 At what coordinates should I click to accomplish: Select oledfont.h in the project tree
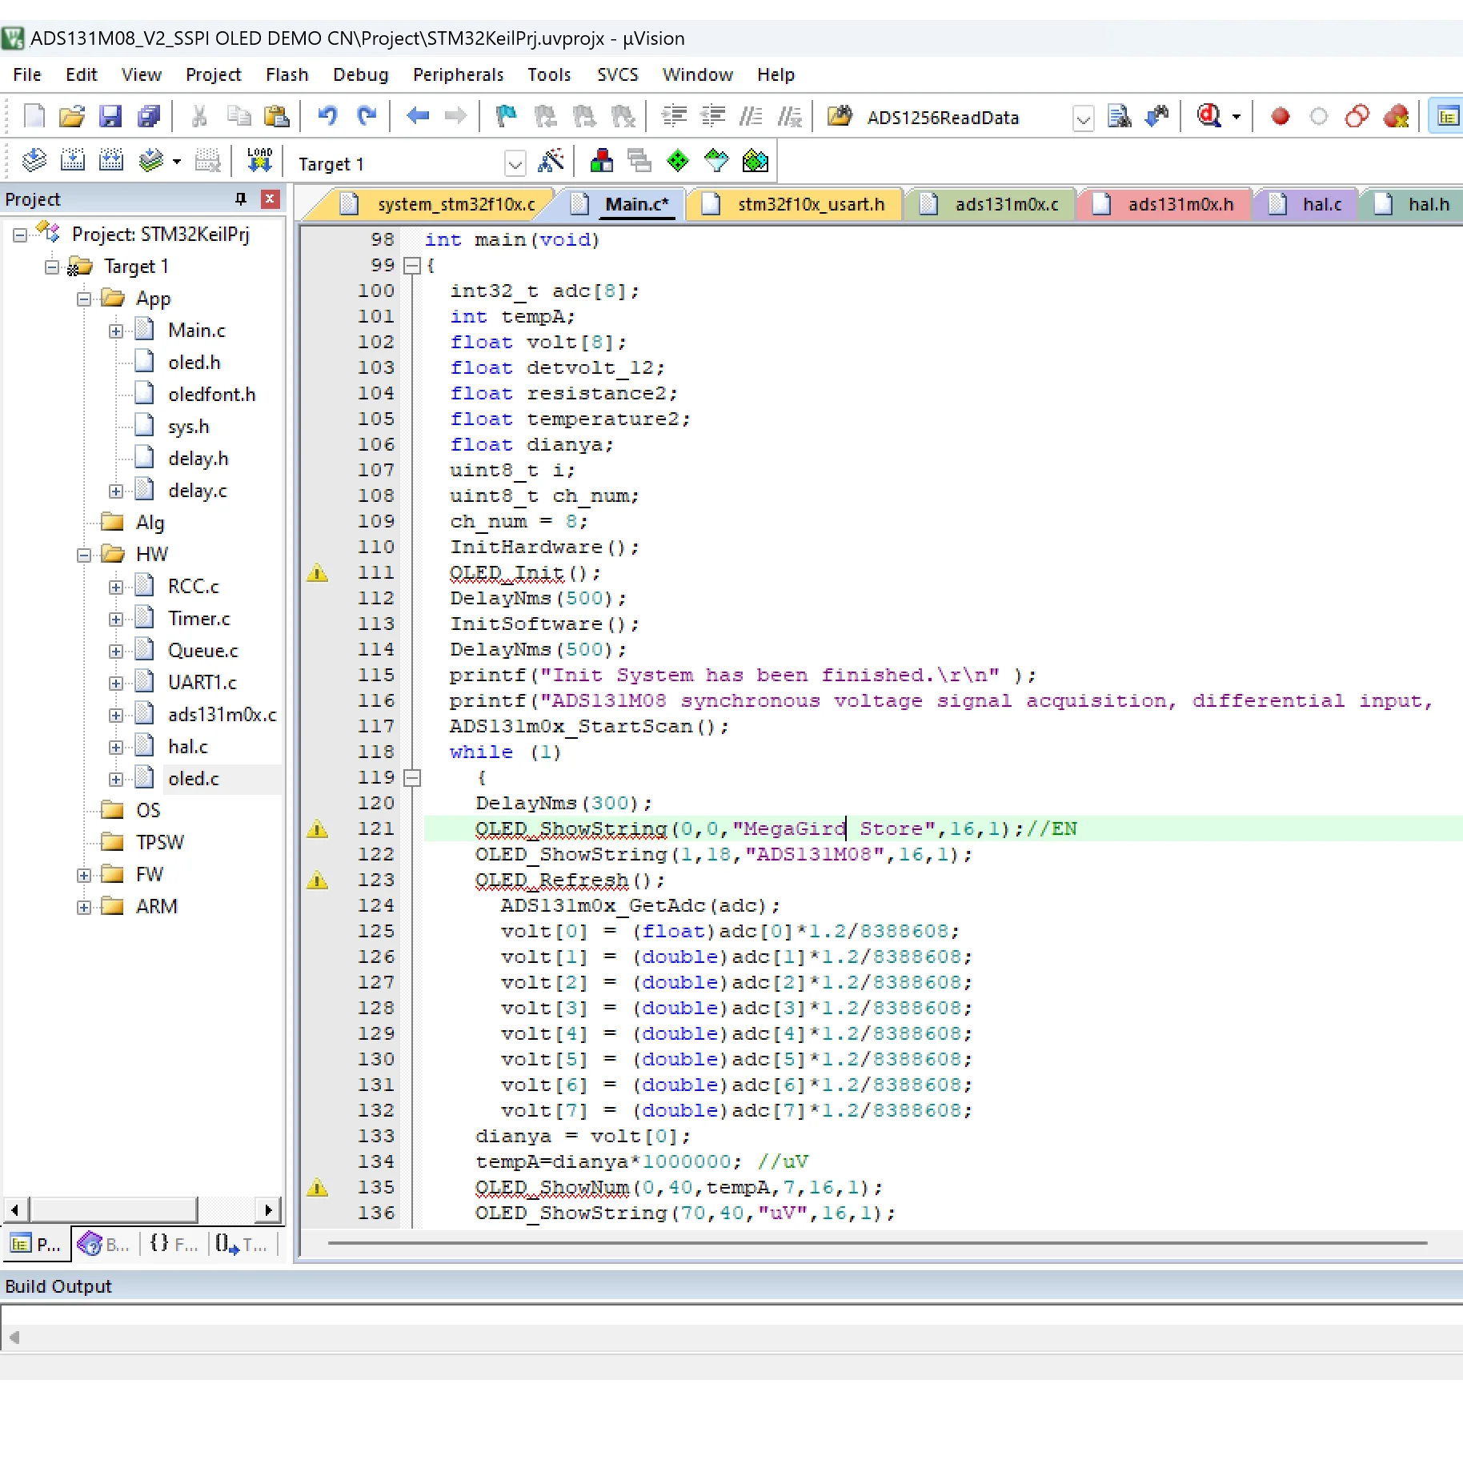(x=211, y=395)
